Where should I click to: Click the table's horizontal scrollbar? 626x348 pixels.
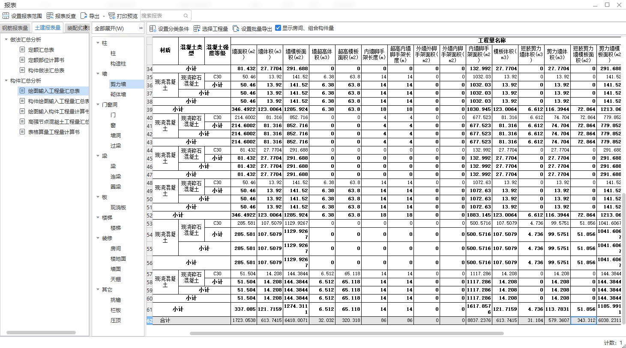coord(347,333)
